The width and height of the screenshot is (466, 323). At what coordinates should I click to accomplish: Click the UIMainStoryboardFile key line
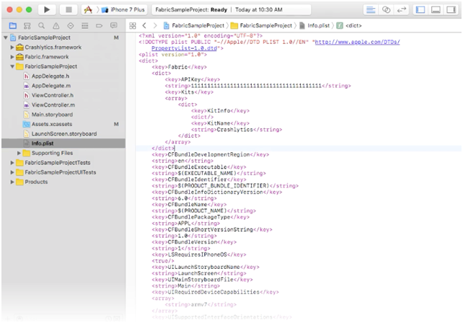point(202,280)
